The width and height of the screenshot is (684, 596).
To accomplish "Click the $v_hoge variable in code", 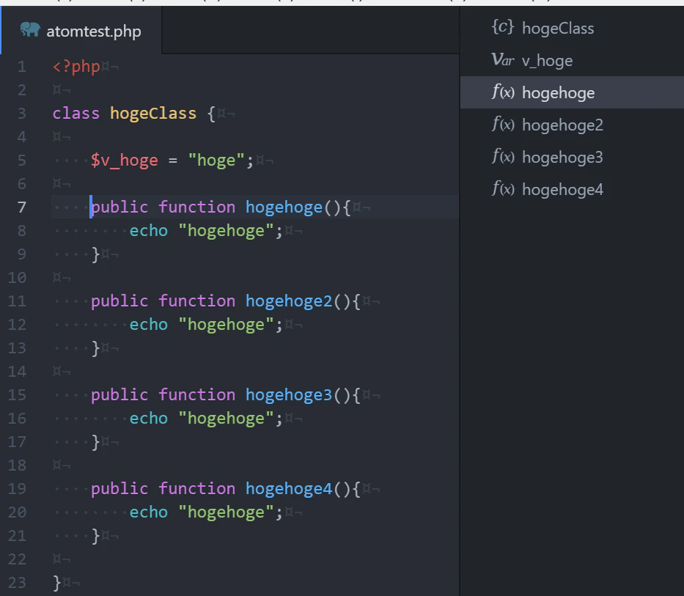I will pyautogui.click(x=125, y=160).
